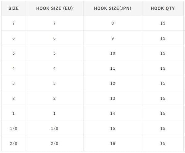This screenshot has width=185, height=153.
Task: Click the JPN hook size 16 cell
Action: (113, 143)
